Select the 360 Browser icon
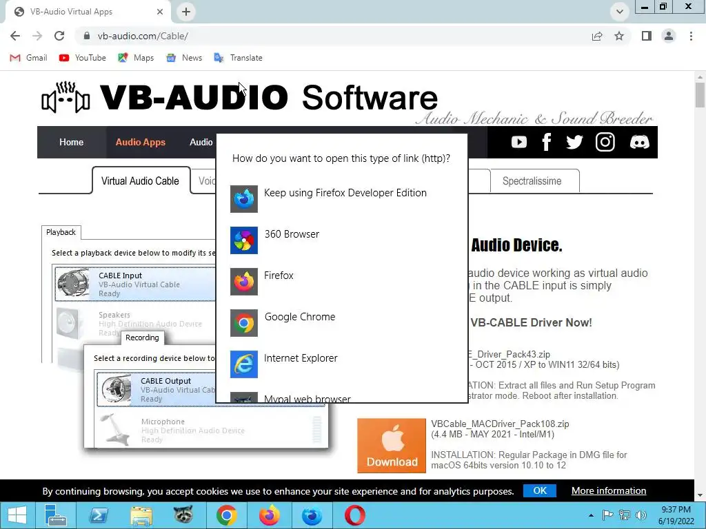 coord(243,240)
